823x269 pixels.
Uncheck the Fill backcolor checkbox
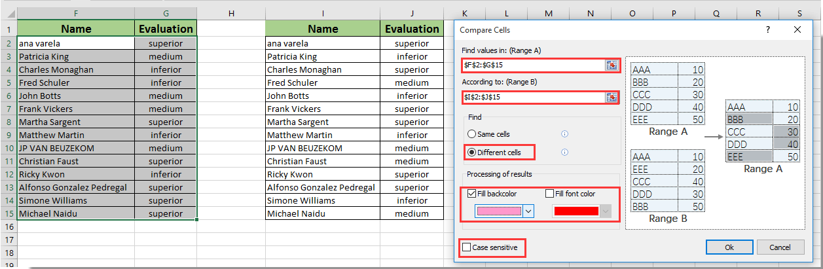click(x=472, y=194)
